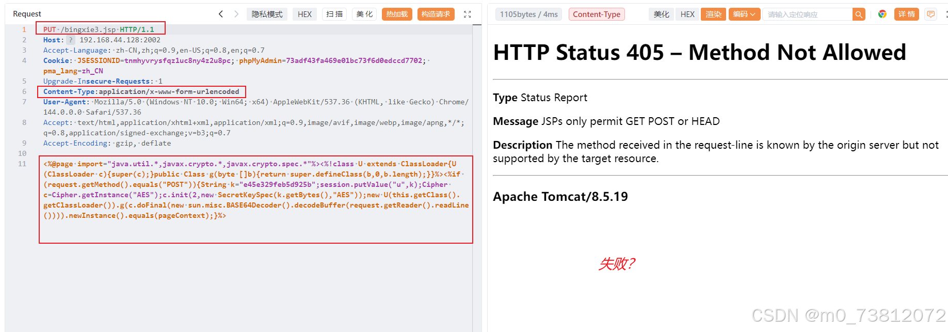Click the Upgrade-Insecure-Requests header line

(x=103, y=81)
